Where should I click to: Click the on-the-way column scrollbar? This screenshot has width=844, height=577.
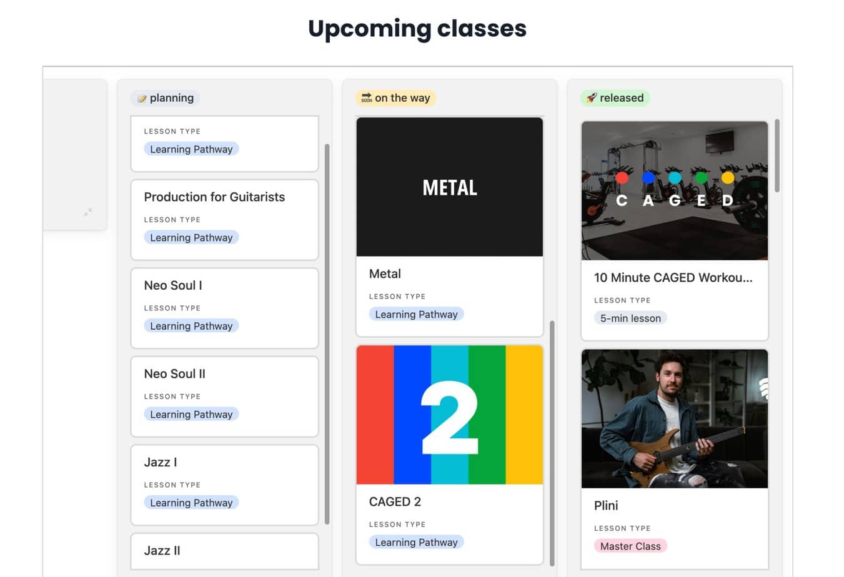click(x=551, y=443)
